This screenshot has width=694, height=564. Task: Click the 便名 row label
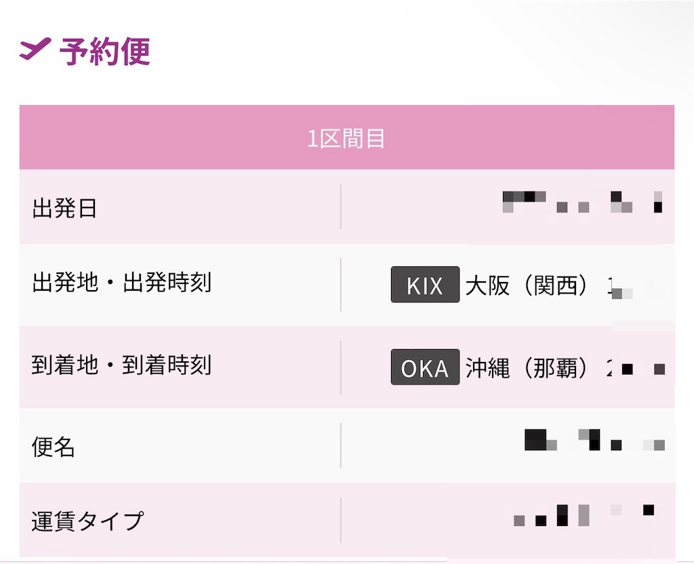(53, 446)
